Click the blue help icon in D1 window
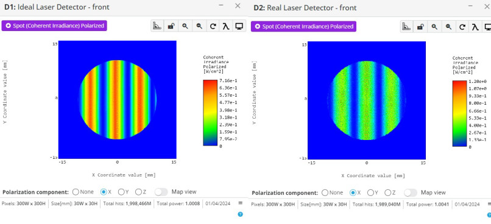491x224 pixels. (x=240, y=214)
